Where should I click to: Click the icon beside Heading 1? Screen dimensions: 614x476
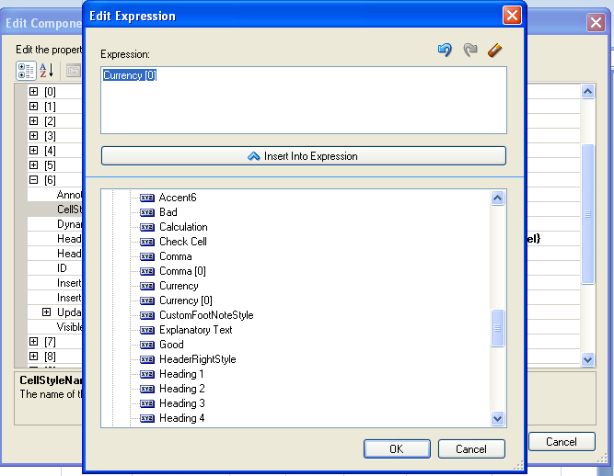pyautogui.click(x=147, y=374)
